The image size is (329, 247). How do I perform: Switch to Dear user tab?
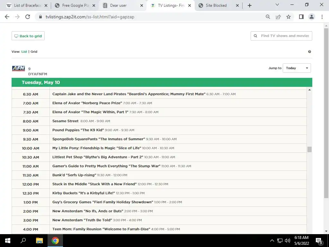click(122, 5)
